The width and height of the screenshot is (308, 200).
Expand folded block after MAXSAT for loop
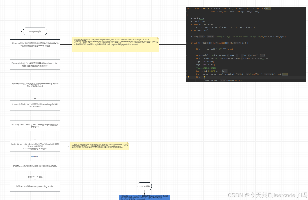click(x=225, y=71)
